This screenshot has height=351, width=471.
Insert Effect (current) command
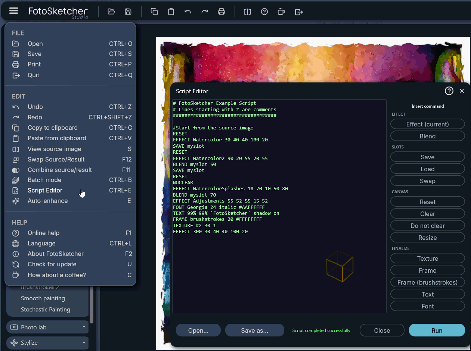(x=427, y=124)
